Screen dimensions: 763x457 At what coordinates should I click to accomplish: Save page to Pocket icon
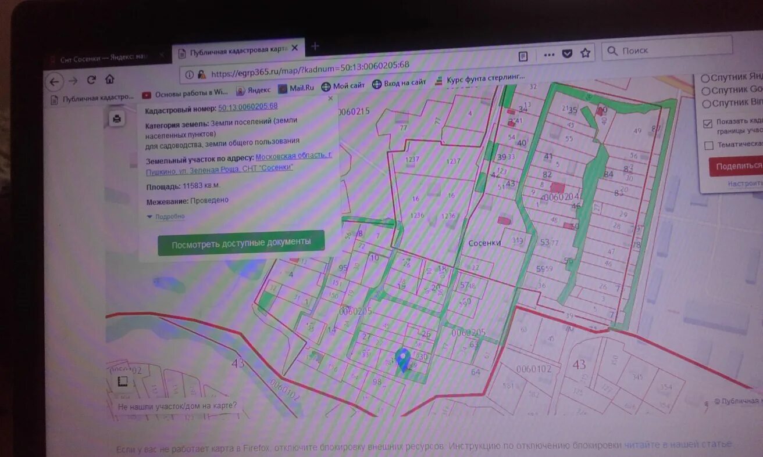pos(567,53)
